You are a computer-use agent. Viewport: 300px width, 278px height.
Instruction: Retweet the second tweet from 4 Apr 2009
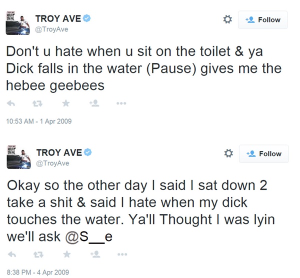click(36, 254)
